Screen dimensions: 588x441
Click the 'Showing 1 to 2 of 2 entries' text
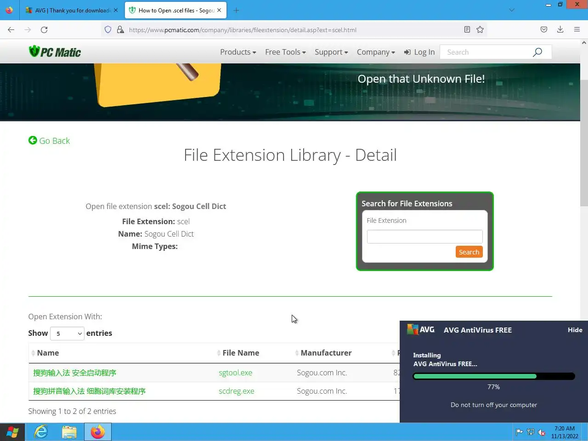[72, 411]
